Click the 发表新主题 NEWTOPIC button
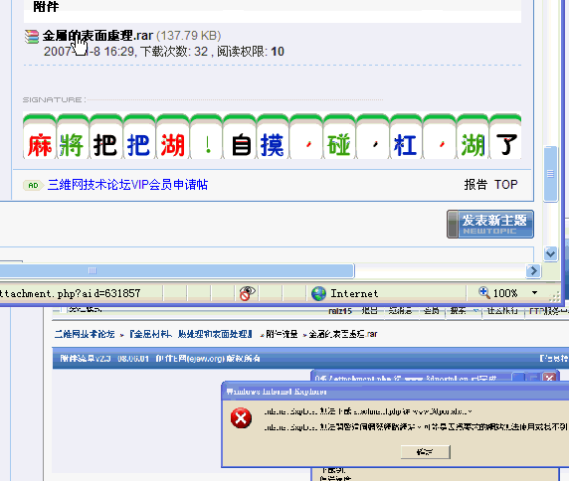The height and width of the screenshot is (481, 569). [x=490, y=224]
